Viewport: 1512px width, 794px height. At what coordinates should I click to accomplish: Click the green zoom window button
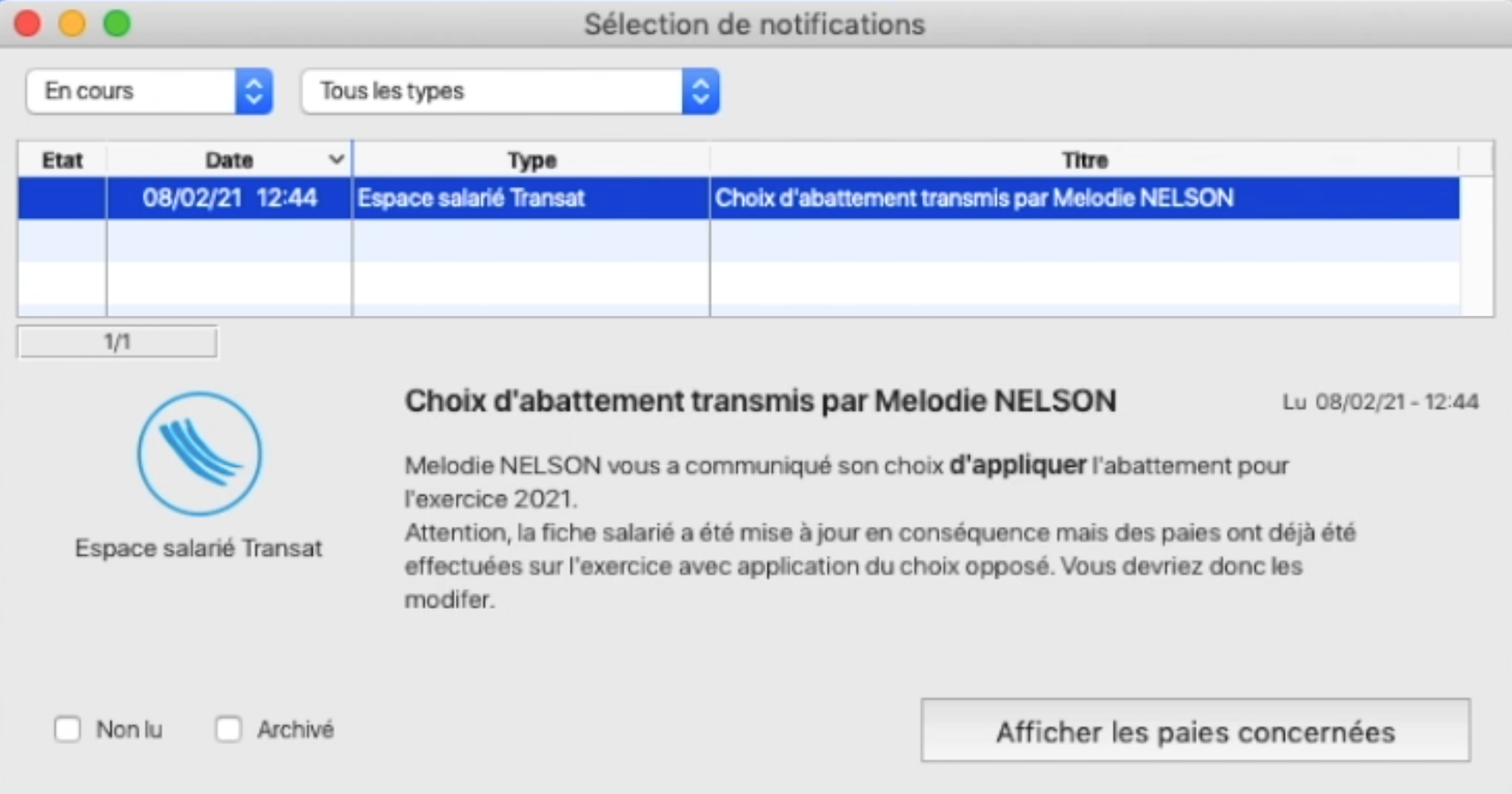tap(117, 24)
